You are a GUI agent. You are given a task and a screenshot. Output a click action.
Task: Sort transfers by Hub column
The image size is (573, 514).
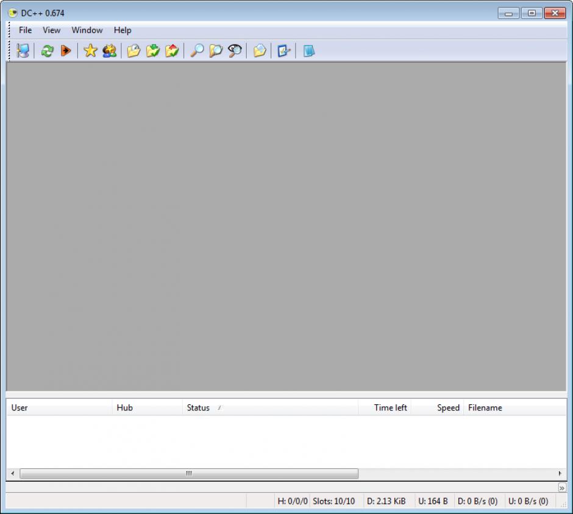click(x=148, y=408)
